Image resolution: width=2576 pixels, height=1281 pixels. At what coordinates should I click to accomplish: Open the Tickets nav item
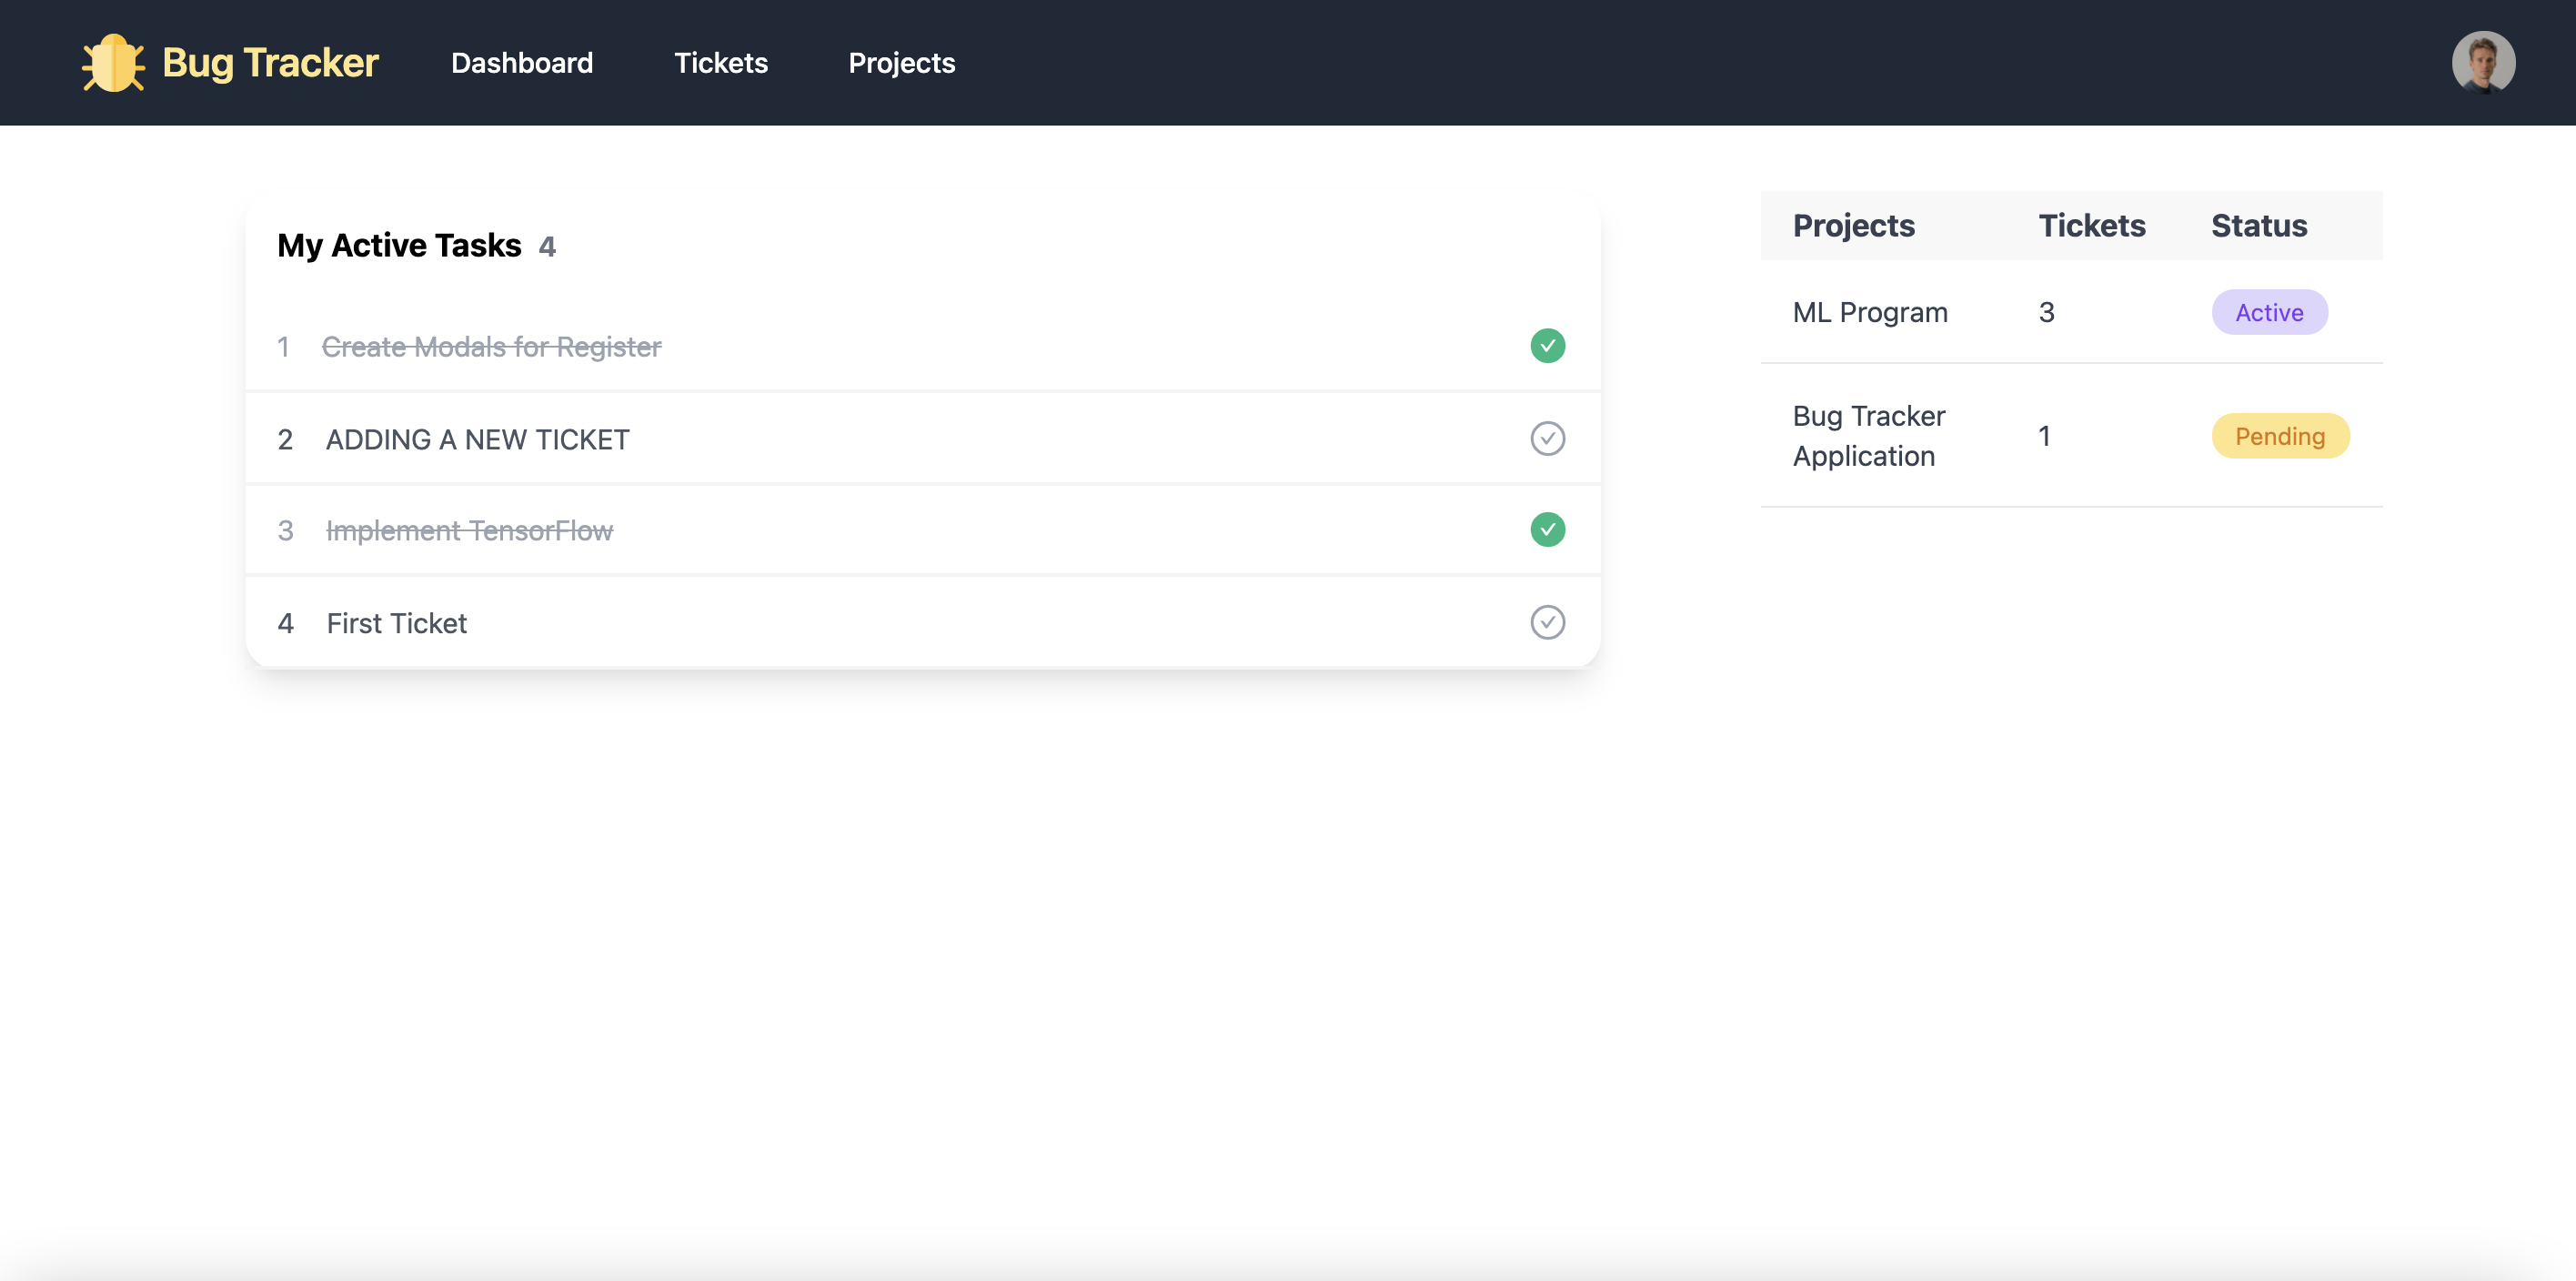721,63
